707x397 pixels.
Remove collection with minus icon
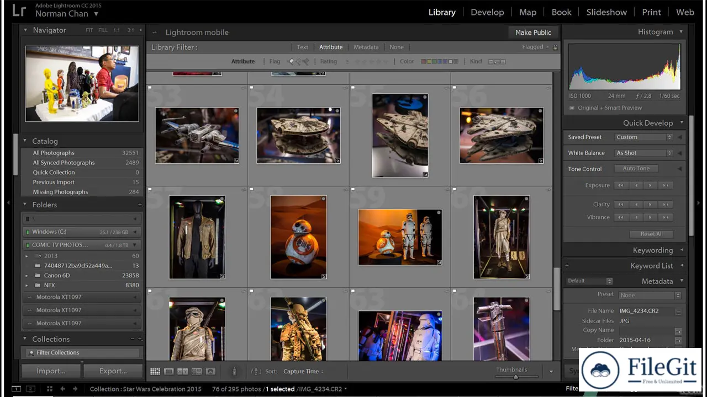pyautogui.click(x=133, y=339)
